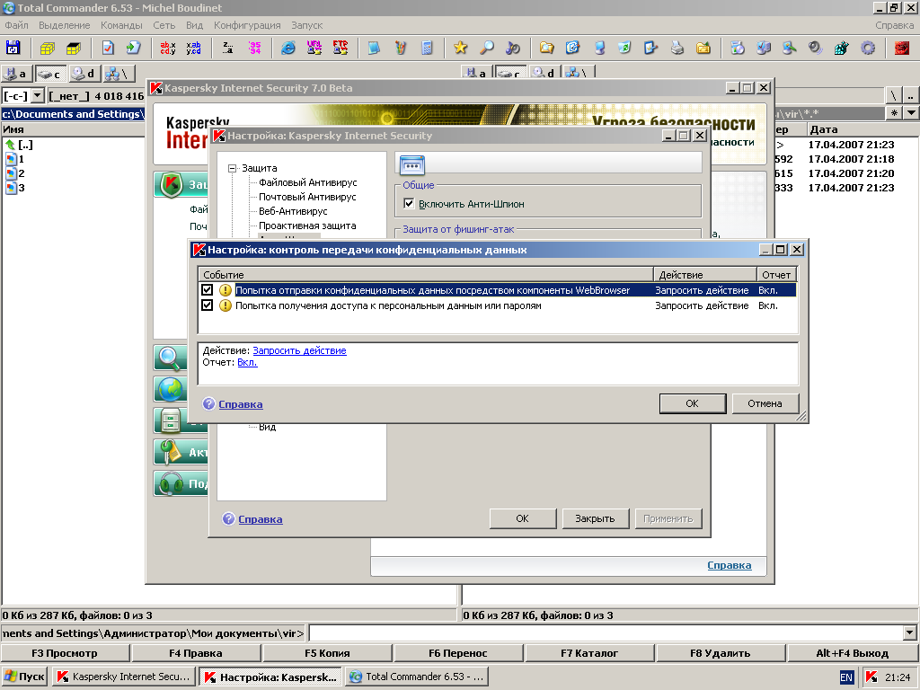Click the calculator icon in the toolbar
The width and height of the screenshot is (920, 690).
[427, 48]
